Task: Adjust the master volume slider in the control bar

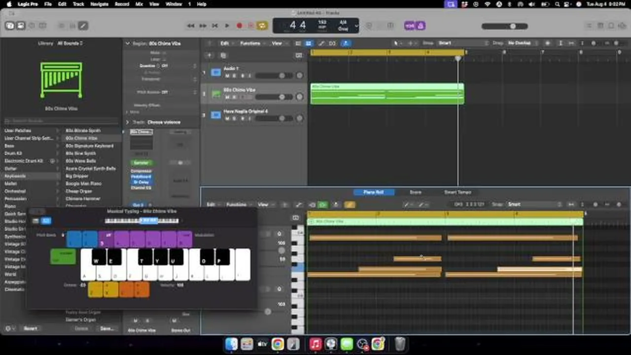Action: 504,26
